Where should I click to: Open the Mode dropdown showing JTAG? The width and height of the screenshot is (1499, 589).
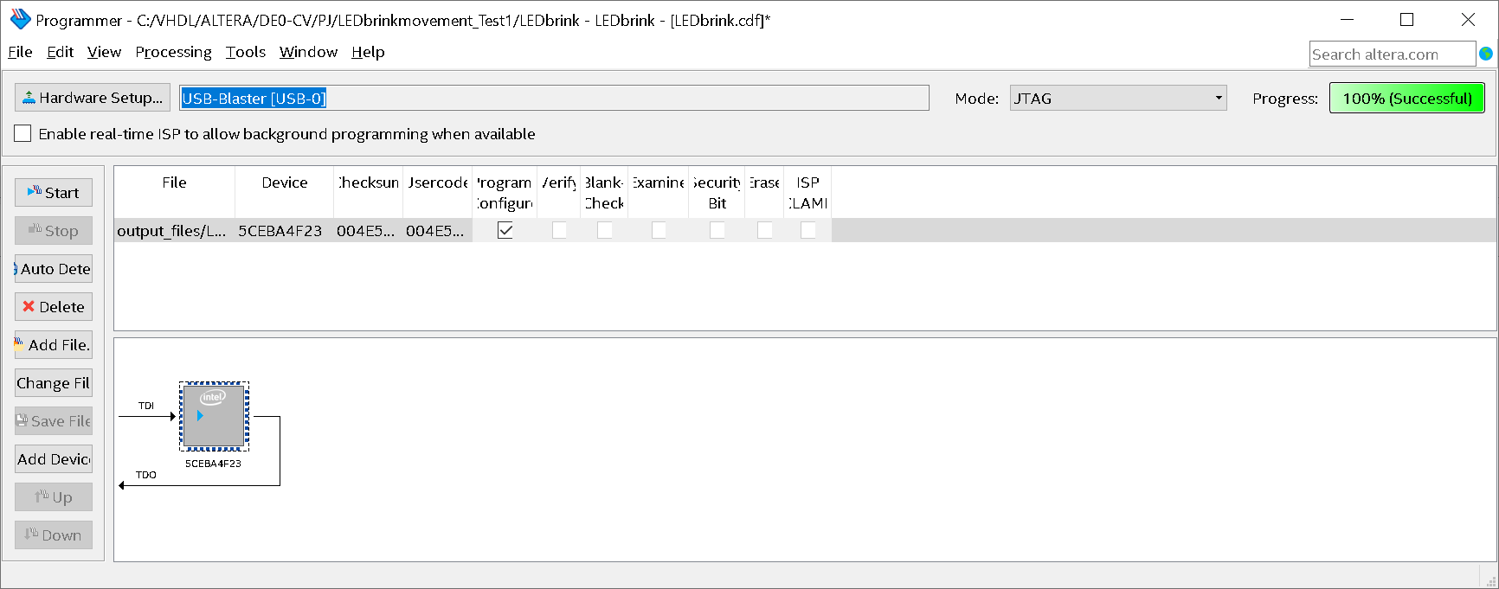click(x=1118, y=98)
